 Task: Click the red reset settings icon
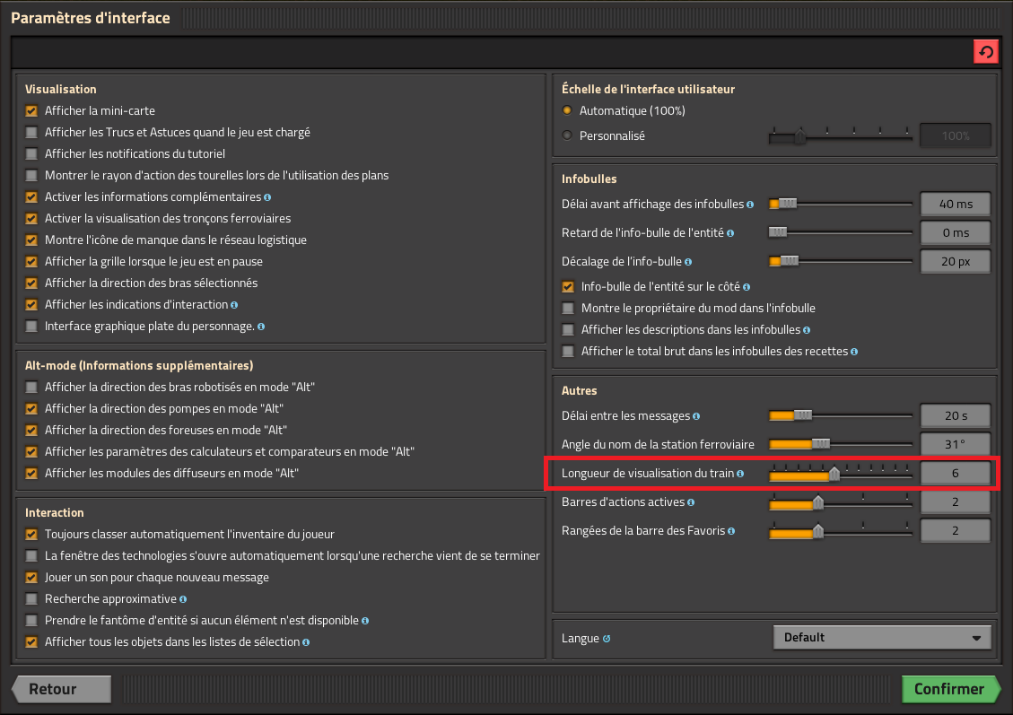(986, 52)
